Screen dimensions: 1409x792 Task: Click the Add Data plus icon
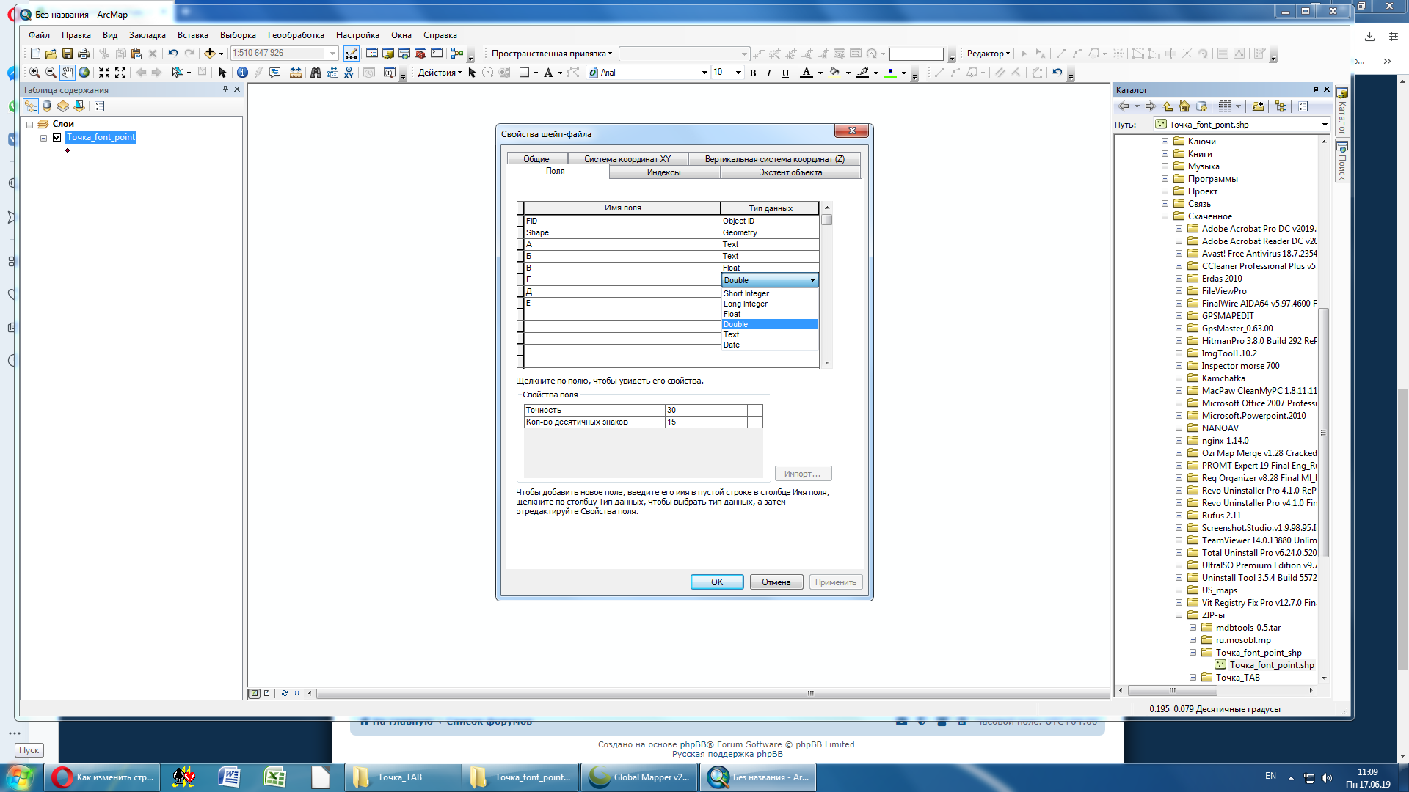pos(210,54)
